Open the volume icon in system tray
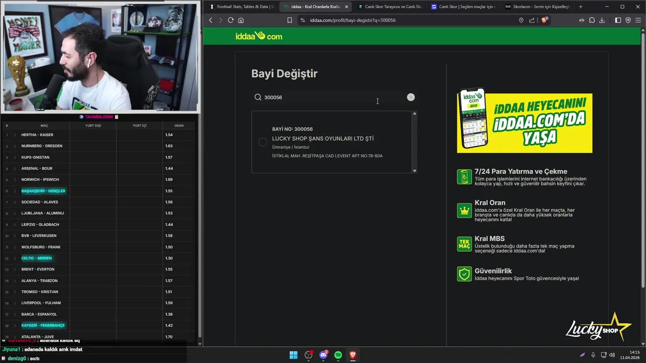This screenshot has width=646, height=363. (612, 355)
